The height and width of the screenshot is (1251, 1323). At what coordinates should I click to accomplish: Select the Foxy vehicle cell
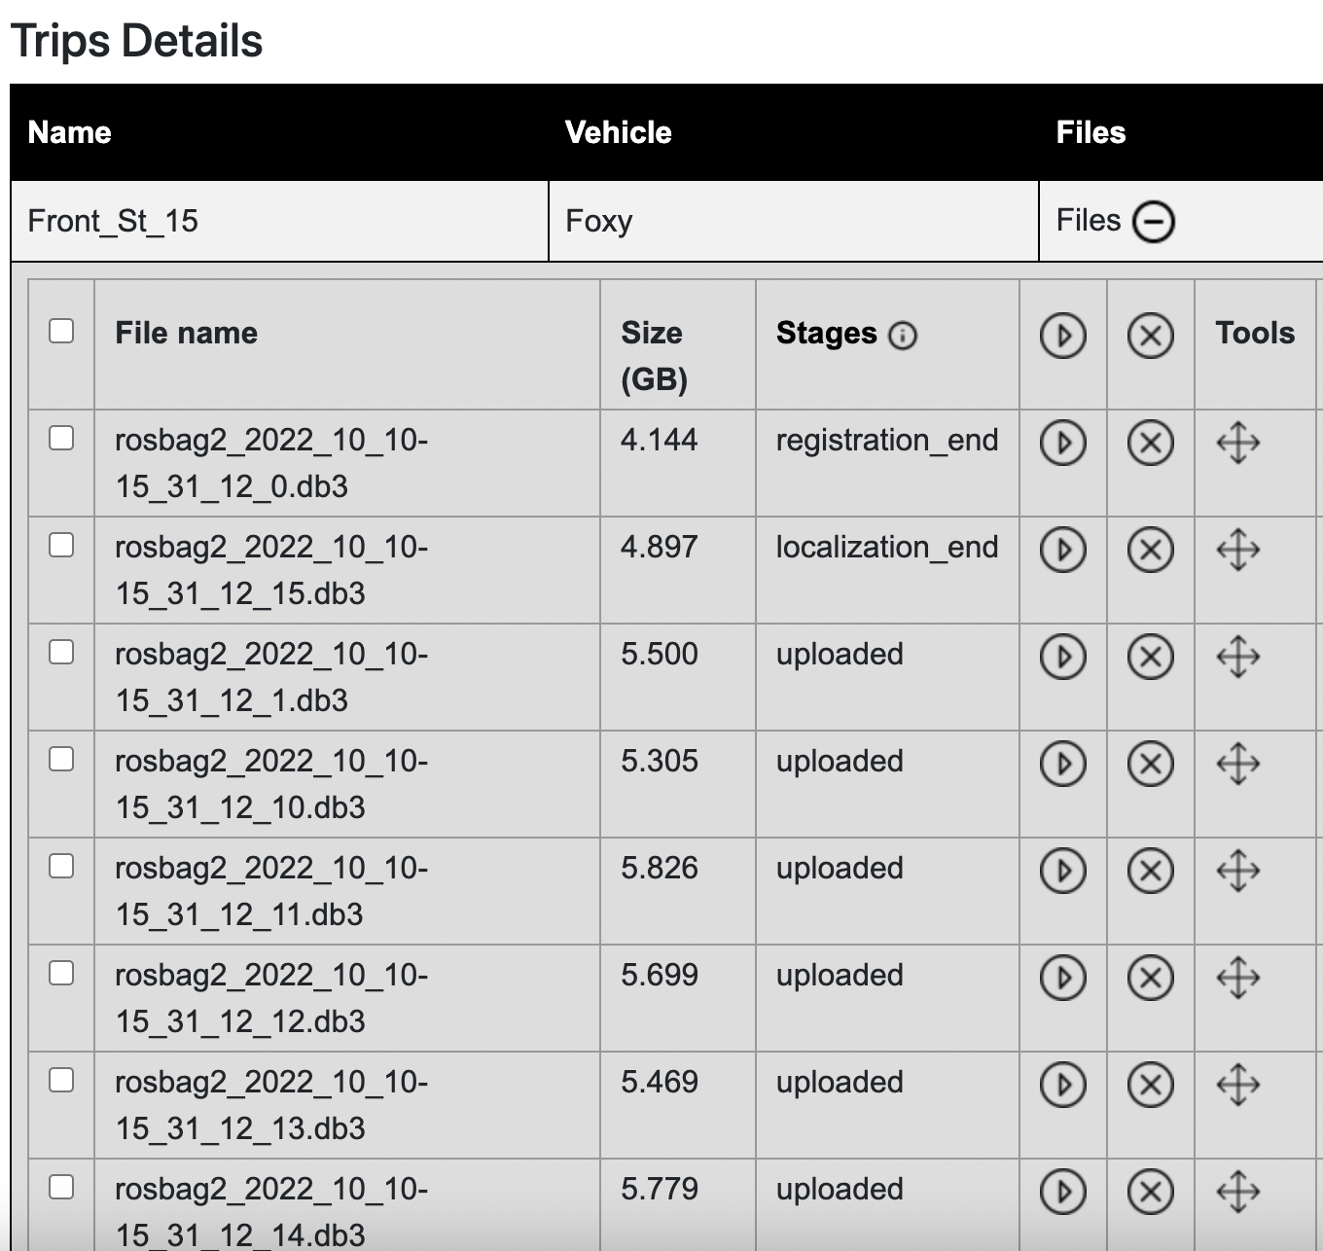pos(794,221)
